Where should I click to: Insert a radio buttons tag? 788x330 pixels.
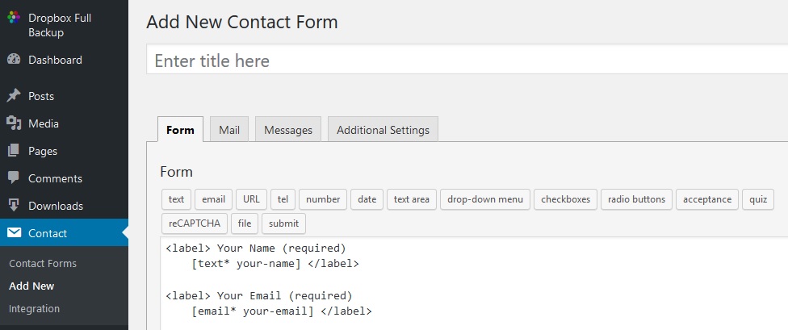coord(636,199)
